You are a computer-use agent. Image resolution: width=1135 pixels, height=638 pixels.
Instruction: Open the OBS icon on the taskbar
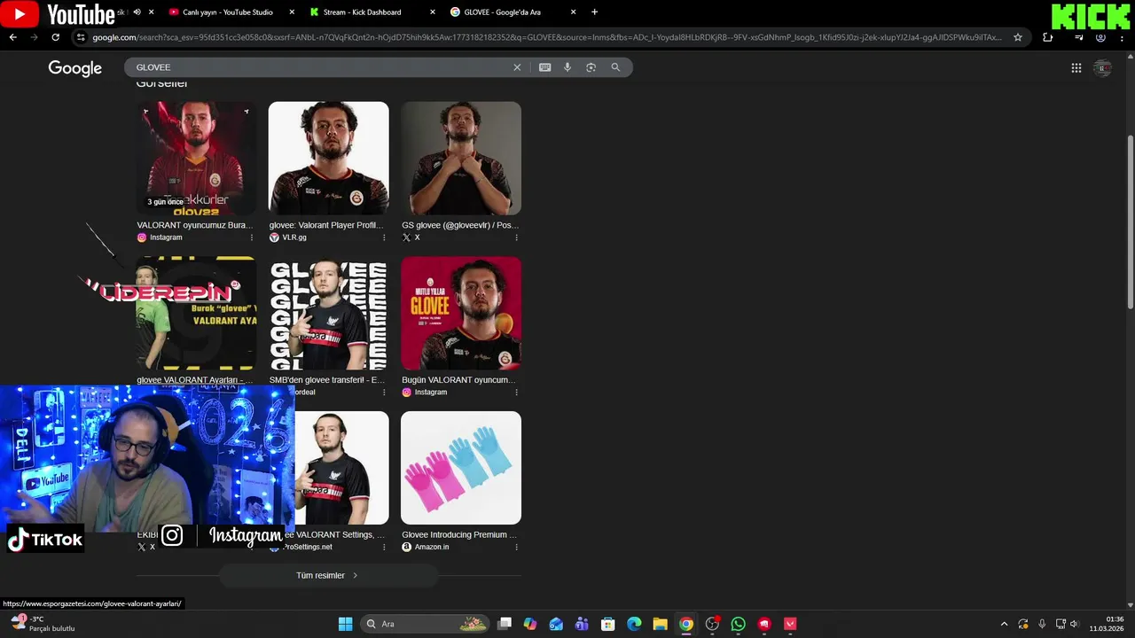click(x=712, y=624)
